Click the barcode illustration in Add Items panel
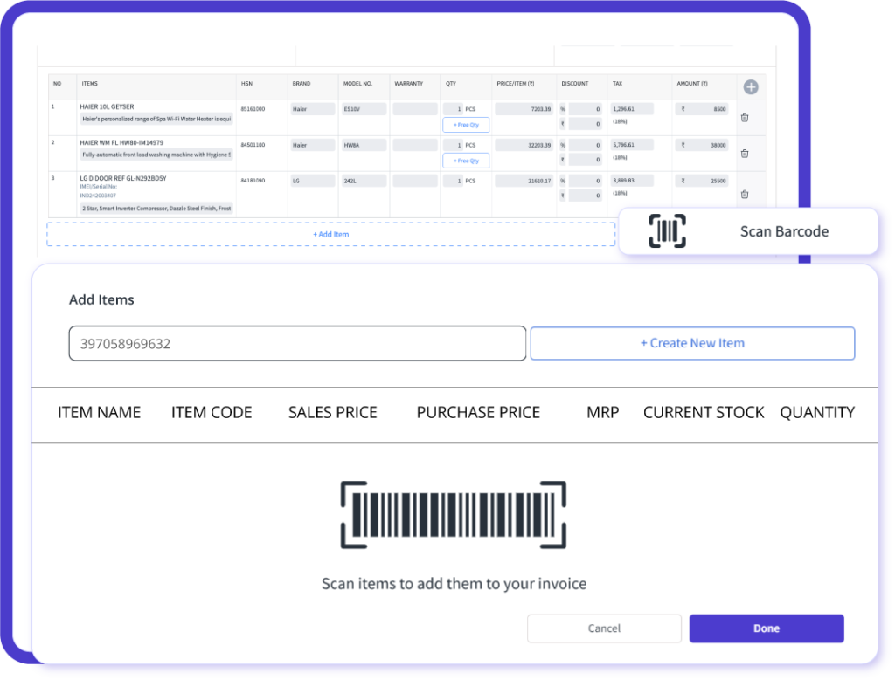The width and height of the screenshot is (895, 680). tap(454, 513)
